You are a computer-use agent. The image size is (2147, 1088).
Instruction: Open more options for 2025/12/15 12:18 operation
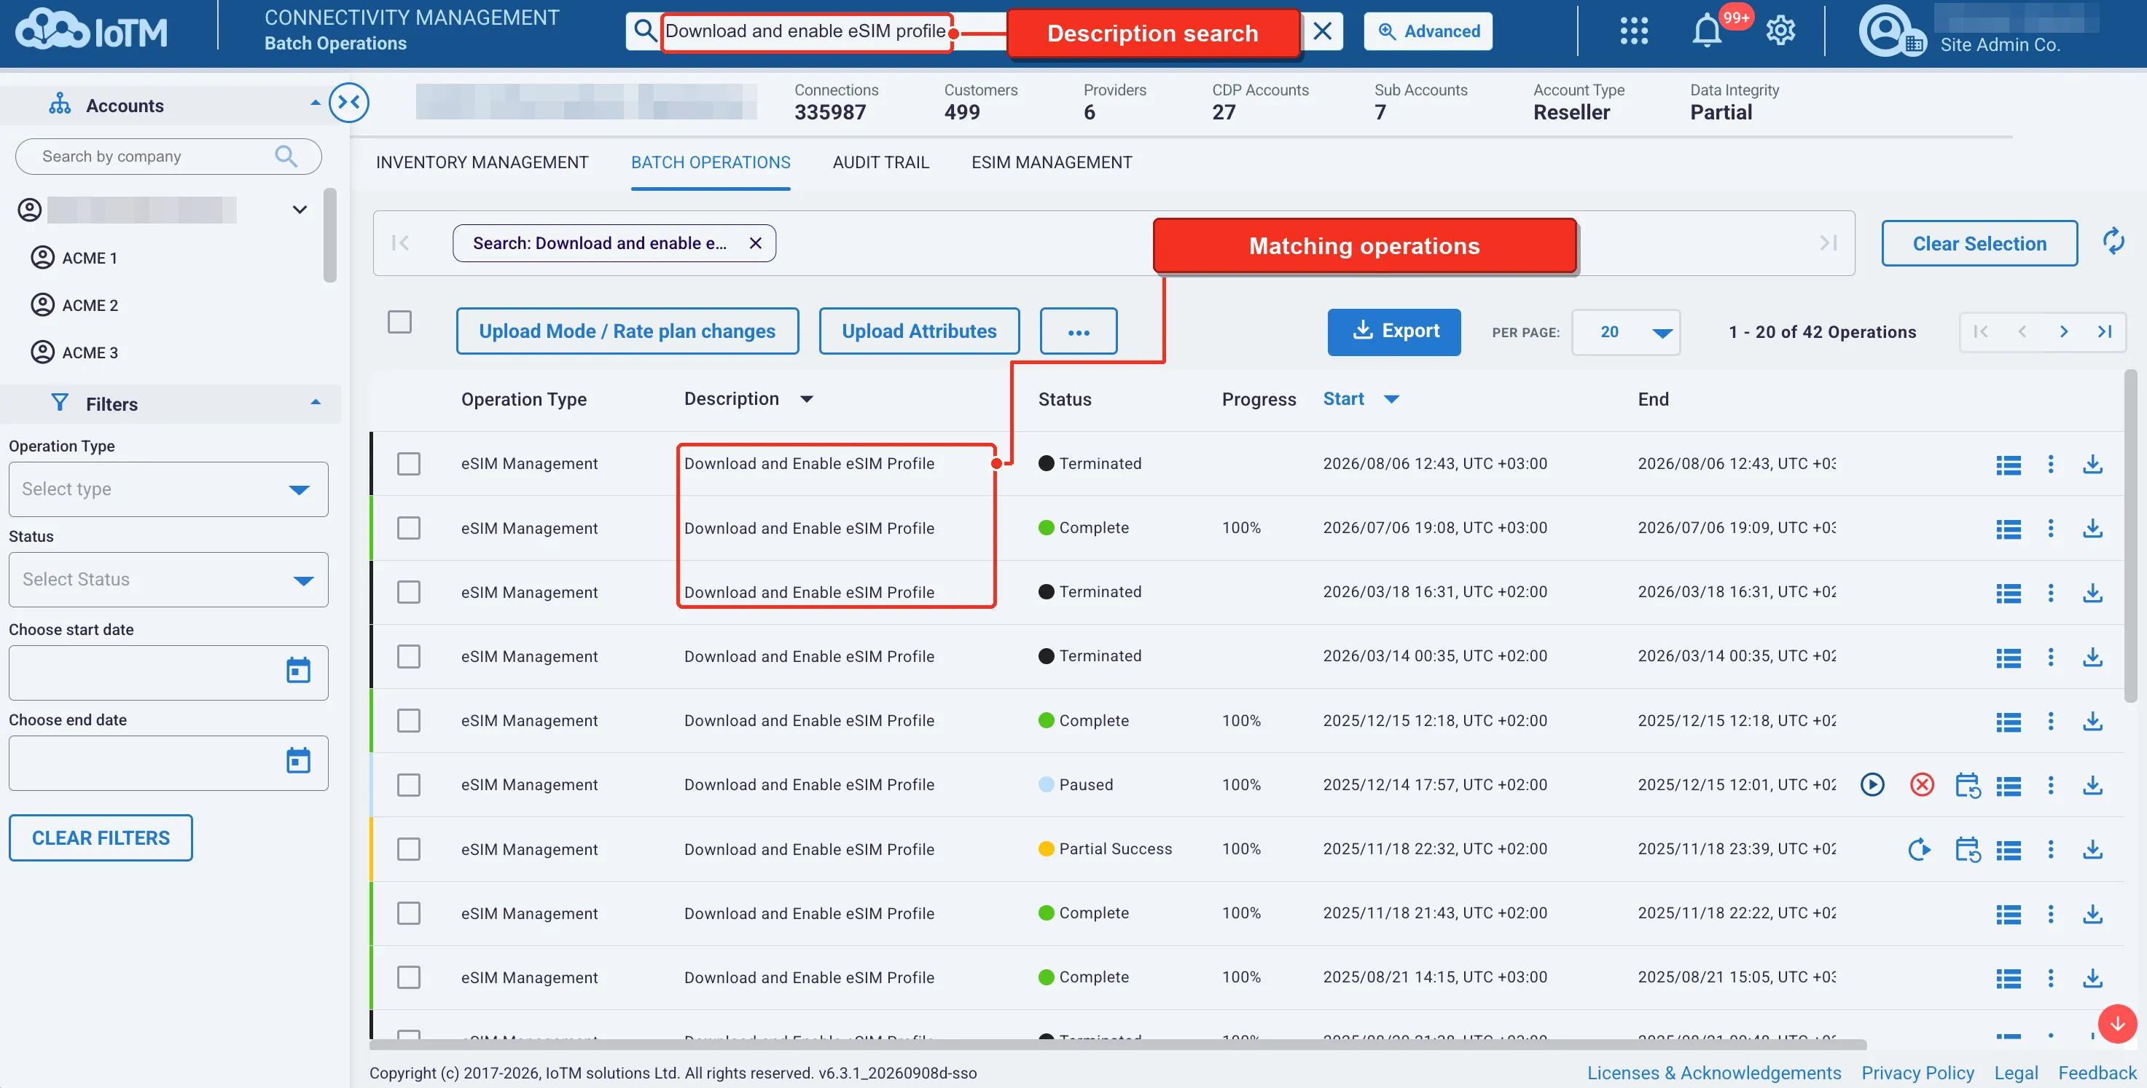(2051, 721)
